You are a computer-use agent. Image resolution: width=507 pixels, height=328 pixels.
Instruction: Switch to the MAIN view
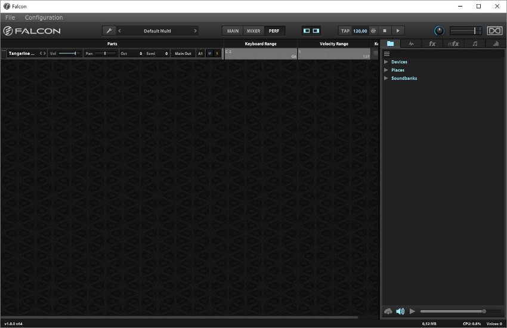click(x=233, y=30)
